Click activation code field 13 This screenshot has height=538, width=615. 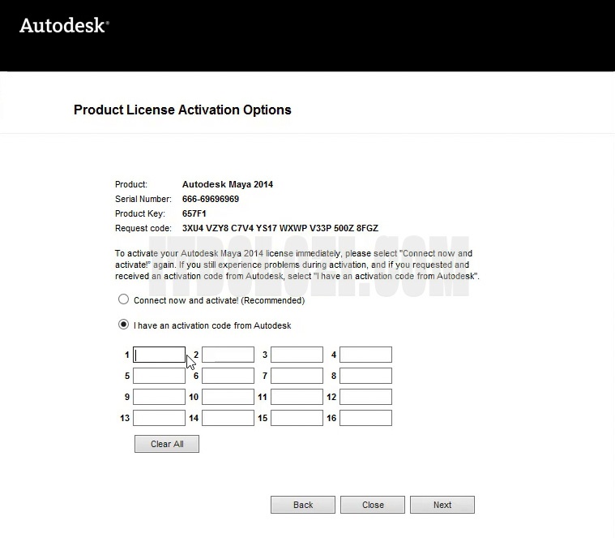[x=160, y=418]
